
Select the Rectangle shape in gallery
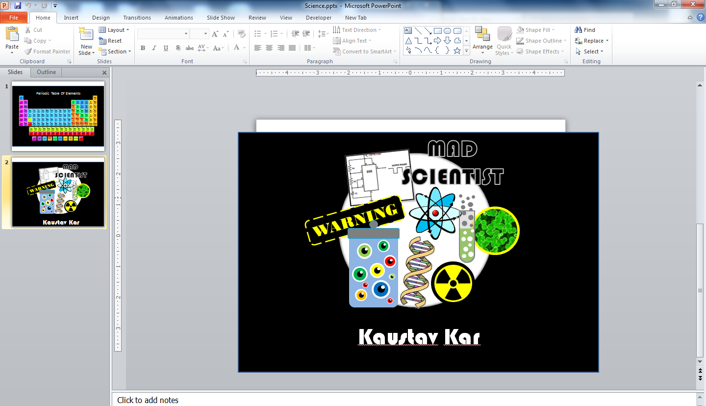438,30
